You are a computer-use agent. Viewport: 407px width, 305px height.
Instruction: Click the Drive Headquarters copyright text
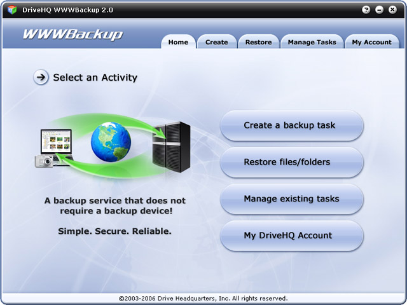tap(203, 298)
